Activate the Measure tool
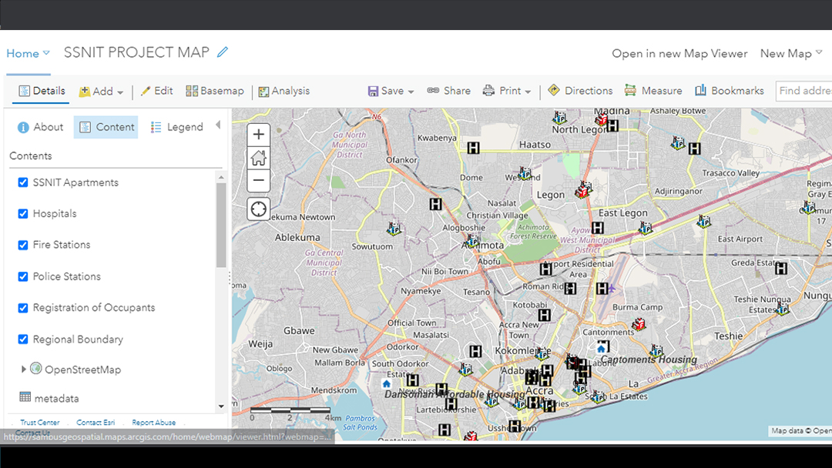Screen dimensions: 832x468 click(x=653, y=91)
